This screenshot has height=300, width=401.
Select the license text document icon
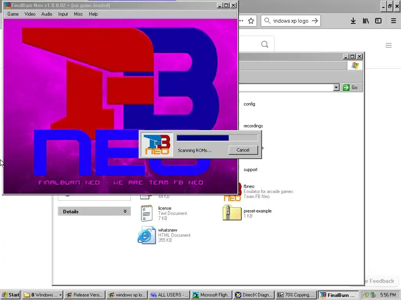146,213
